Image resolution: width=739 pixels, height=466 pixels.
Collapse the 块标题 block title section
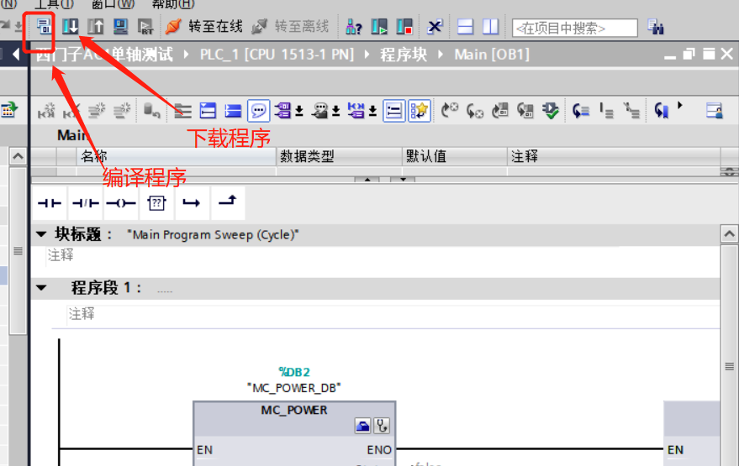[x=41, y=234]
